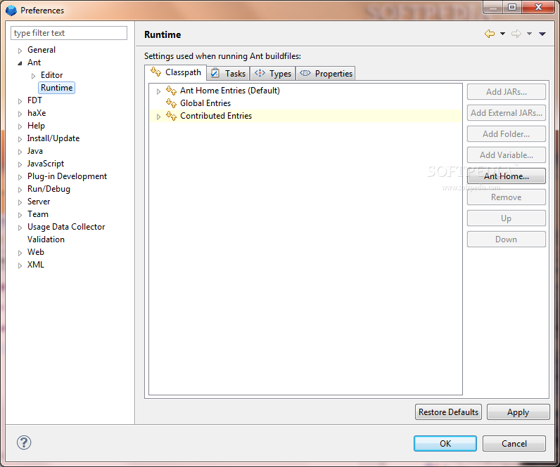Expand Ant Home Entries (Default) node
Viewport: 560px width, 467px height.
click(158, 91)
